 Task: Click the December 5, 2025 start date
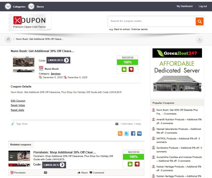(x=52, y=77)
